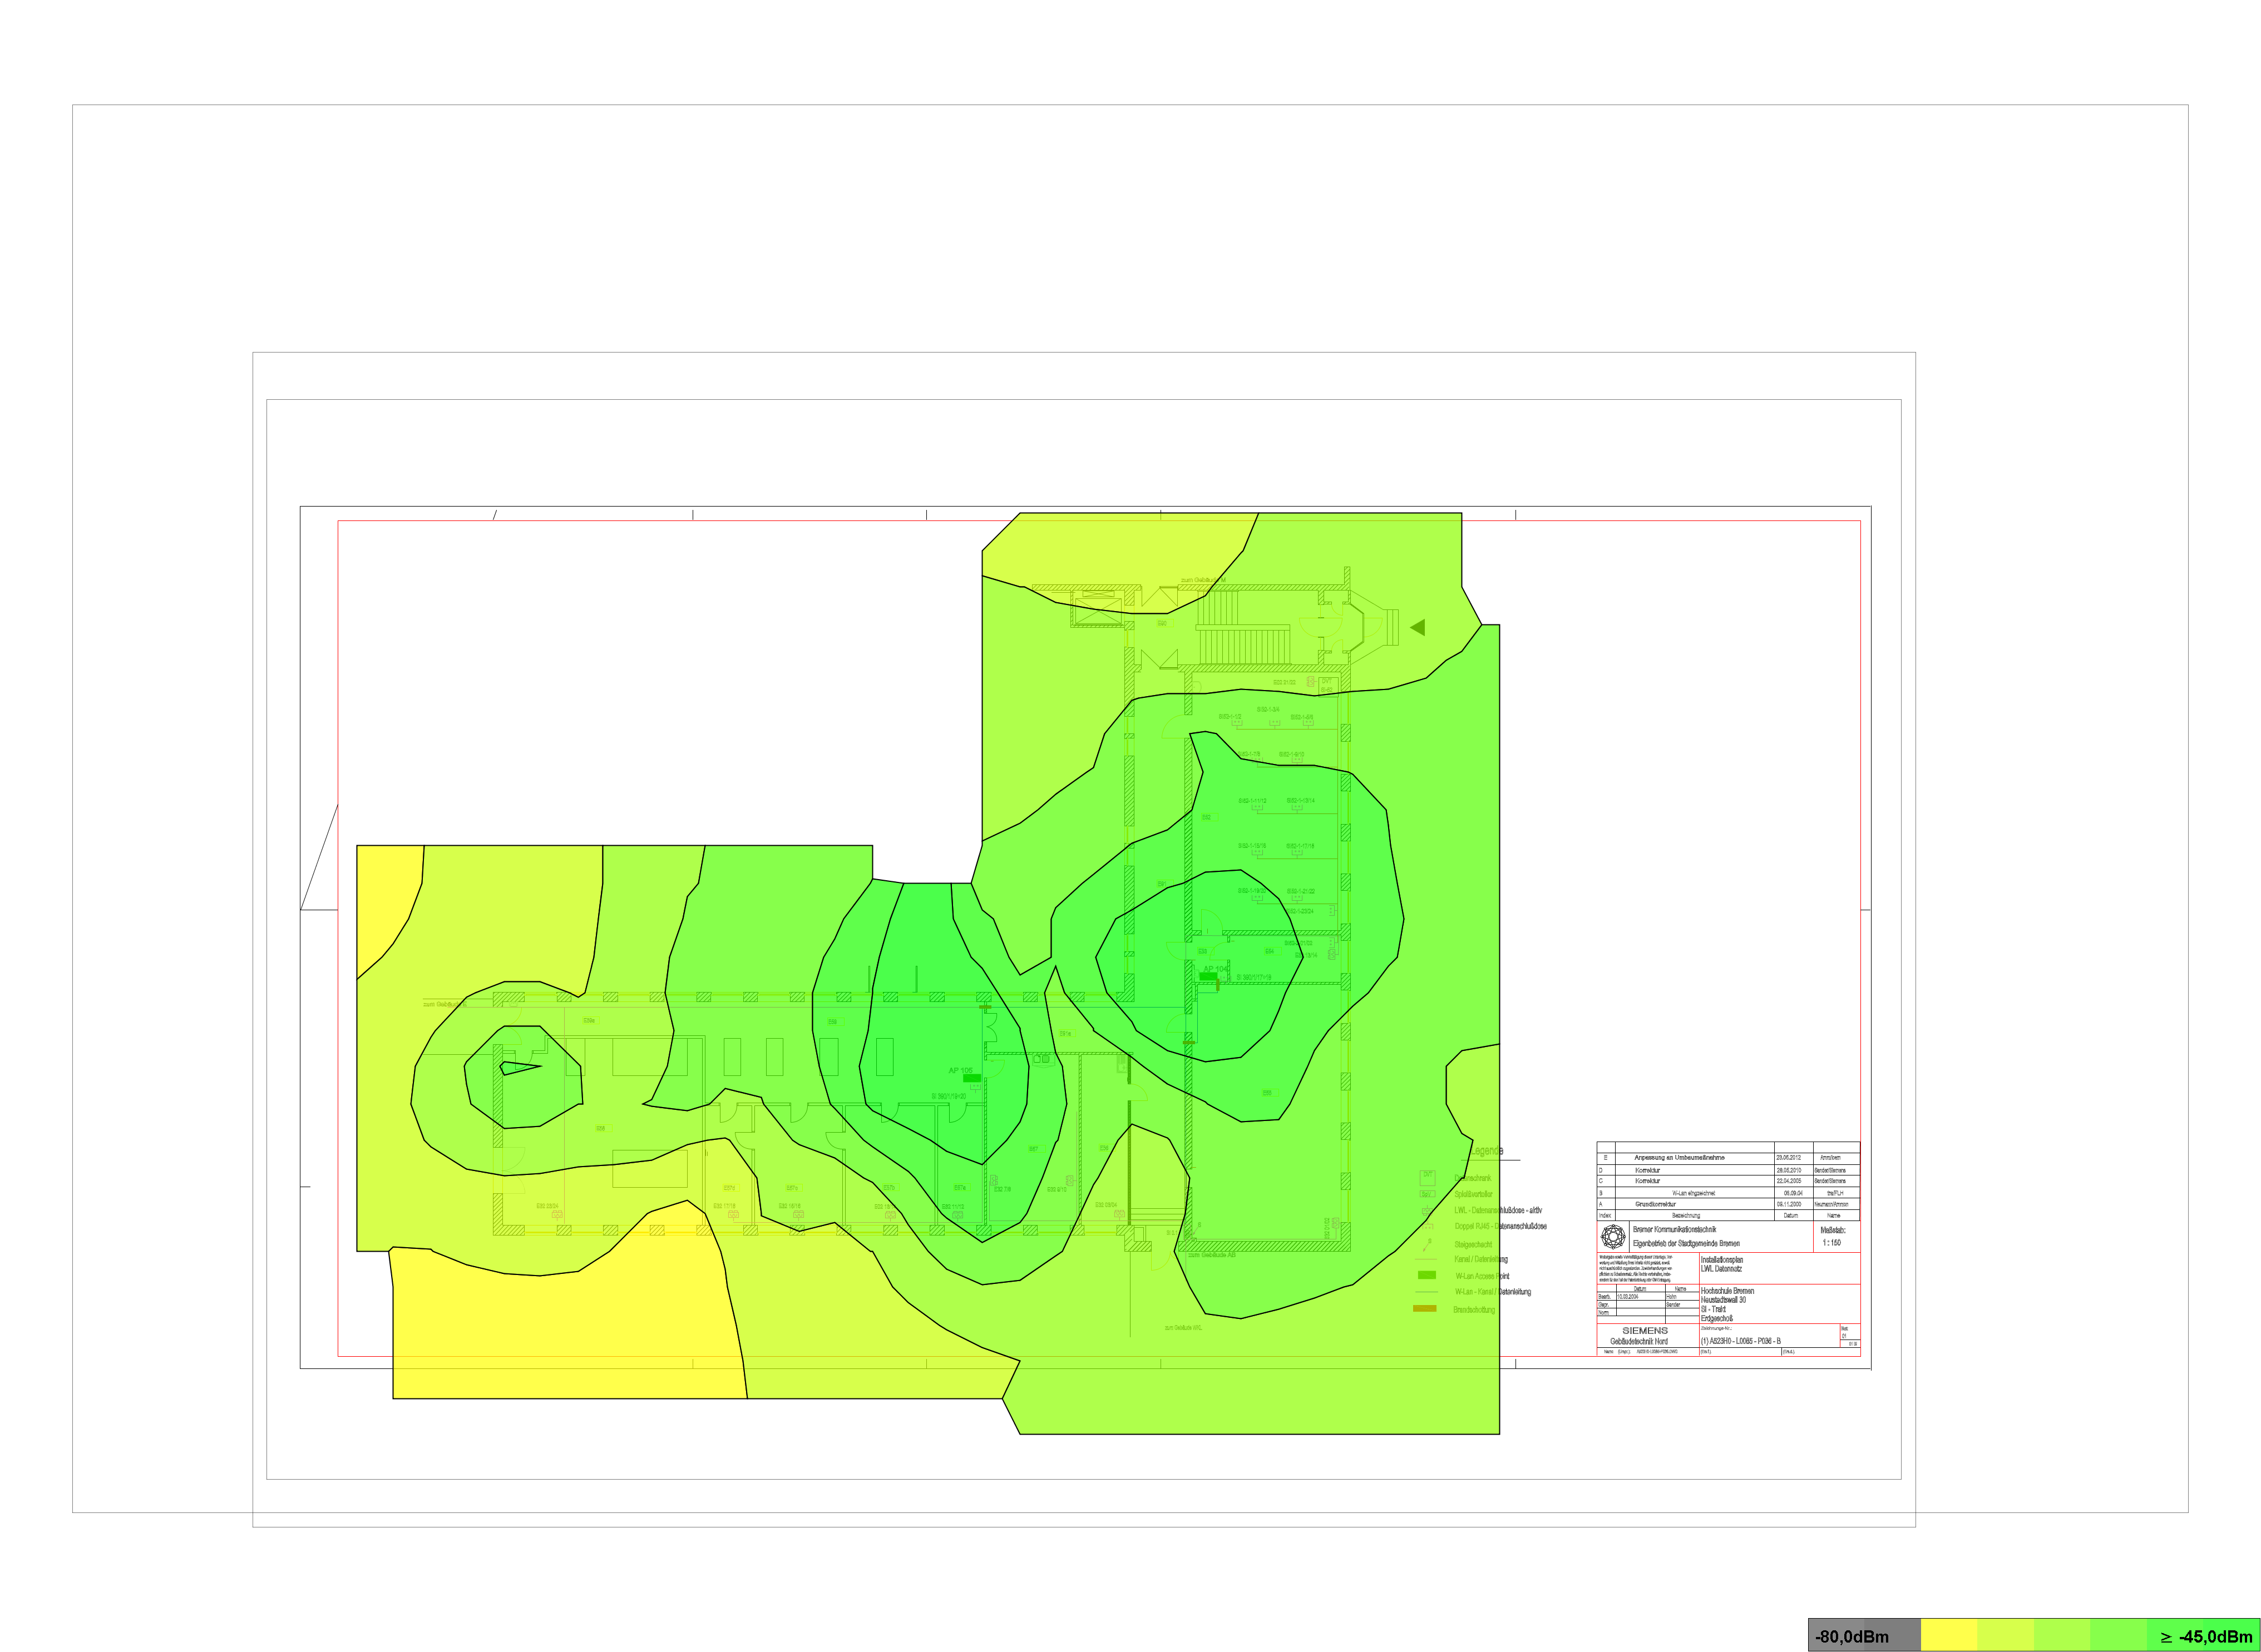Screen dimensions: 2261x1652
Task: Click the Grundkorrektur revision row
Action: (1655, 1204)
